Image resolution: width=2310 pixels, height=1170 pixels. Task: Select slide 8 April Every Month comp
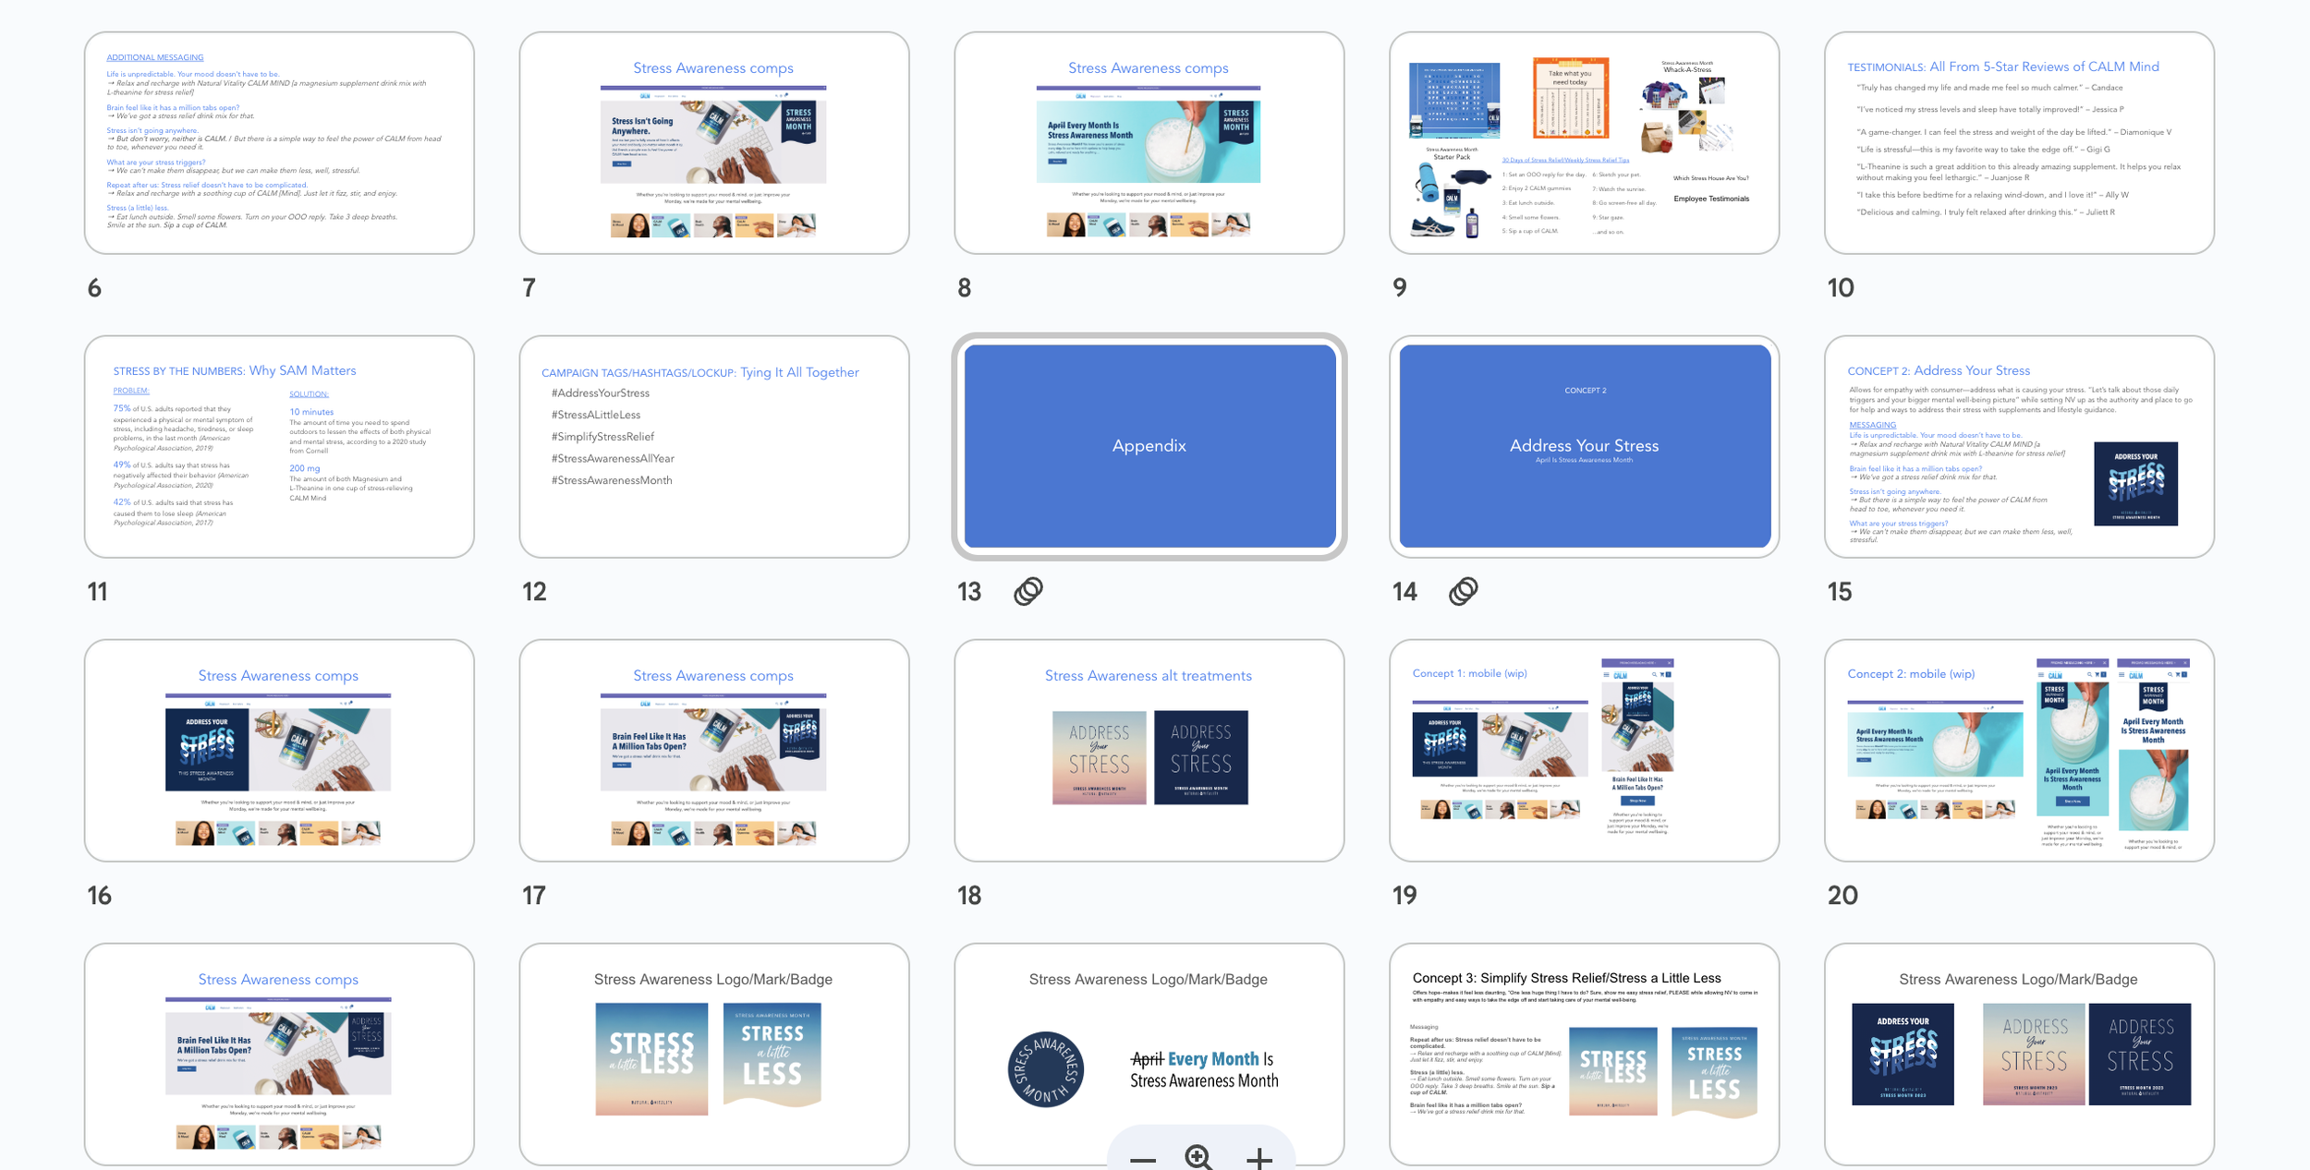(1149, 143)
